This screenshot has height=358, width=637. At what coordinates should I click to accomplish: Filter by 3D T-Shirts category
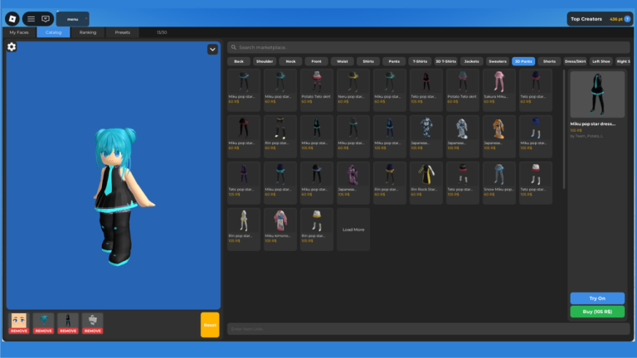[445, 61]
